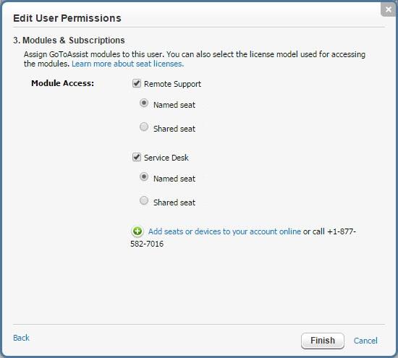Close the Edit User Permissions dialog

point(388,9)
